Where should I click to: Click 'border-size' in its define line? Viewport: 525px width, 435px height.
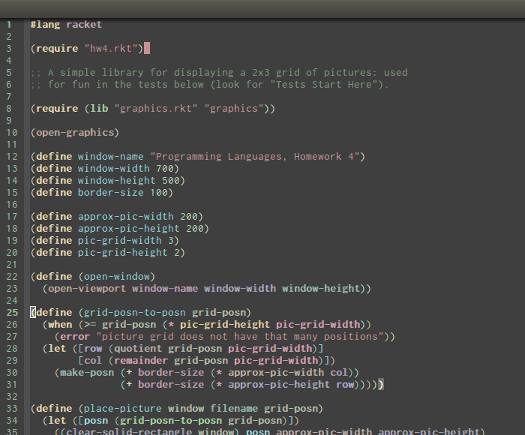[x=111, y=193]
